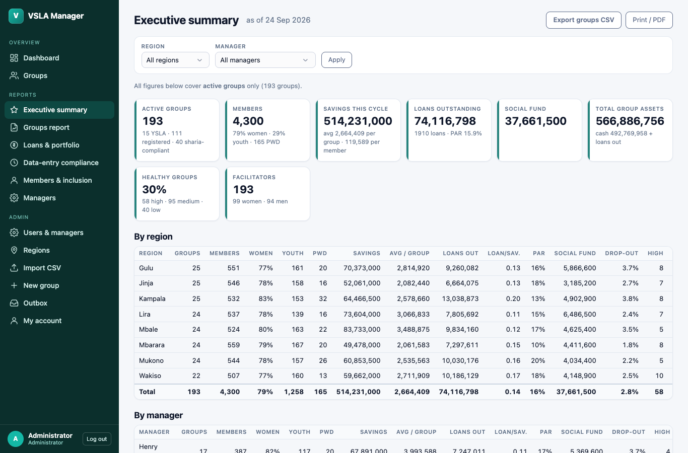Click the Facilitators card
This screenshot has height=453, width=688.
[x=267, y=194]
